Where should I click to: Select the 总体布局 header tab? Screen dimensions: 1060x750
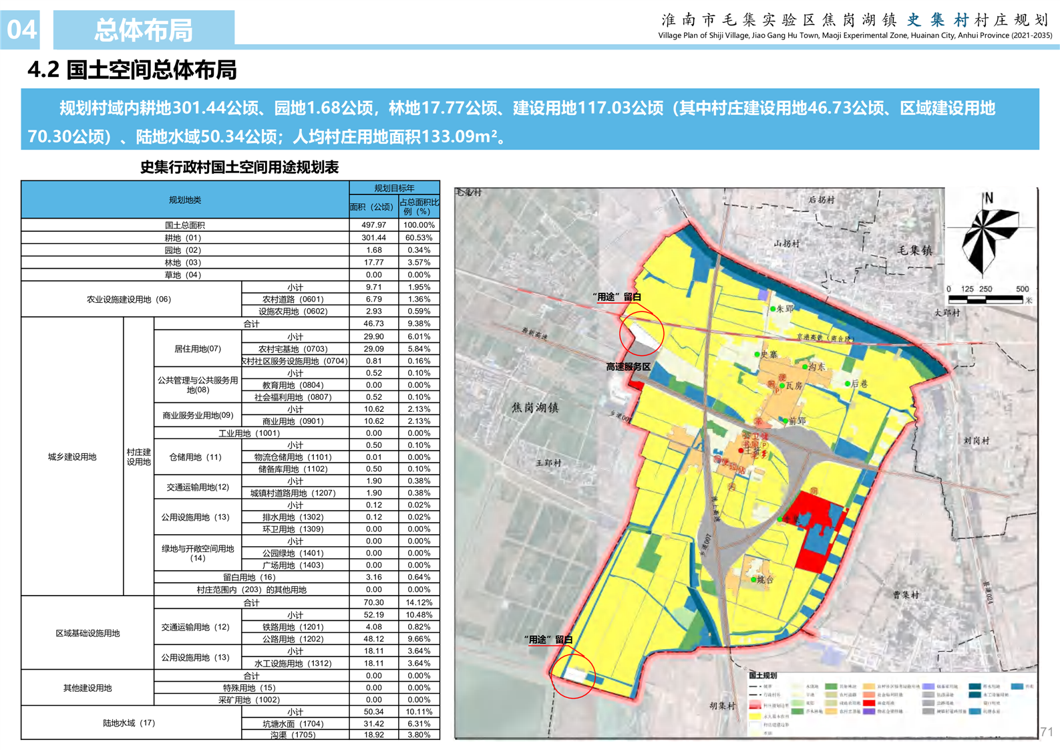[144, 30]
